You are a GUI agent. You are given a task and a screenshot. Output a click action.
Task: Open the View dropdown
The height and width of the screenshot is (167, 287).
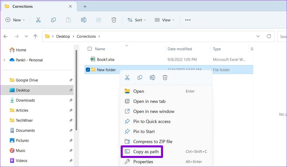(x=164, y=20)
